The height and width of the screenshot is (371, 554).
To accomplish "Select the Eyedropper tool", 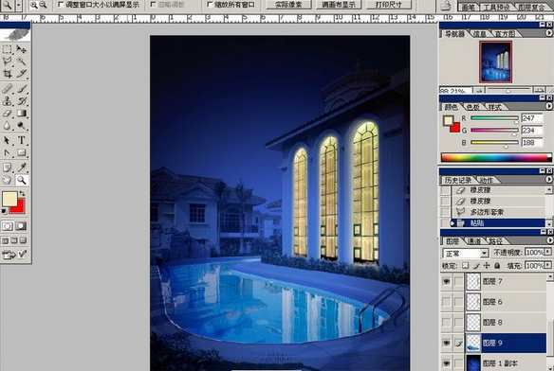I will click(22, 168).
